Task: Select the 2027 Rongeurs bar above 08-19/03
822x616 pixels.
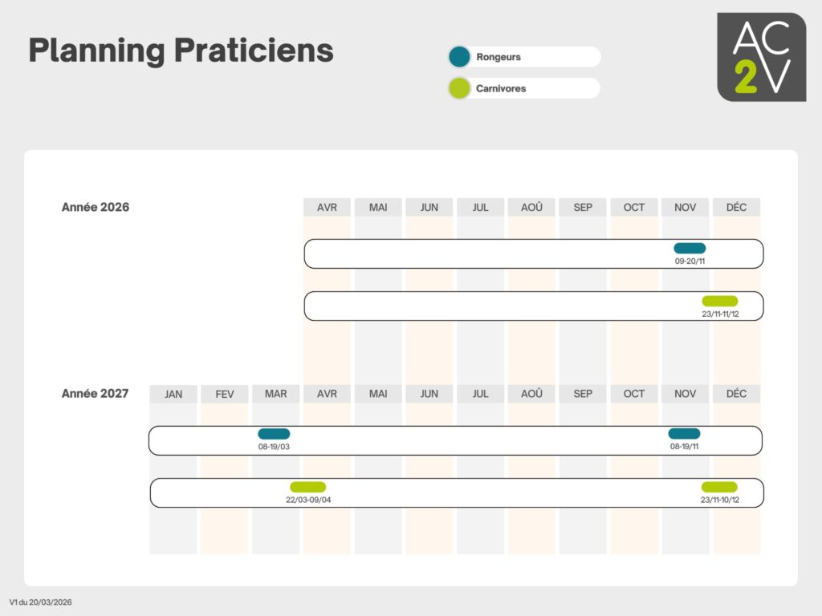Action: pos(274,434)
